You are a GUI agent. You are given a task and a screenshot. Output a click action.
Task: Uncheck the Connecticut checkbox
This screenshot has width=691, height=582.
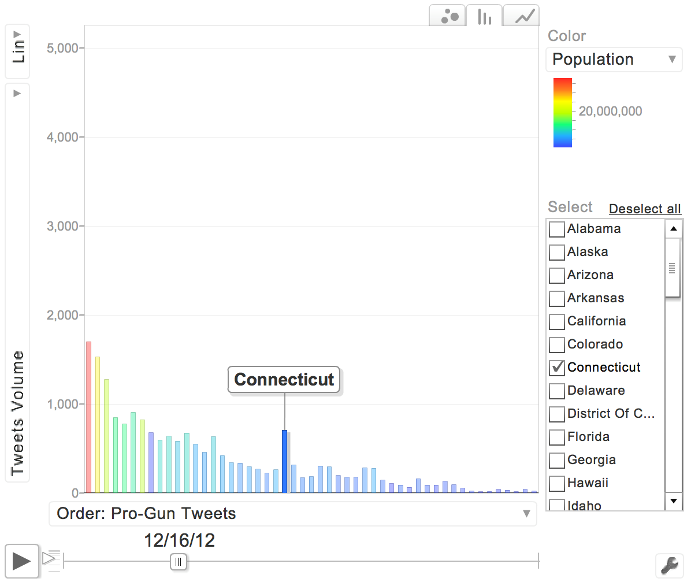pyautogui.click(x=556, y=368)
